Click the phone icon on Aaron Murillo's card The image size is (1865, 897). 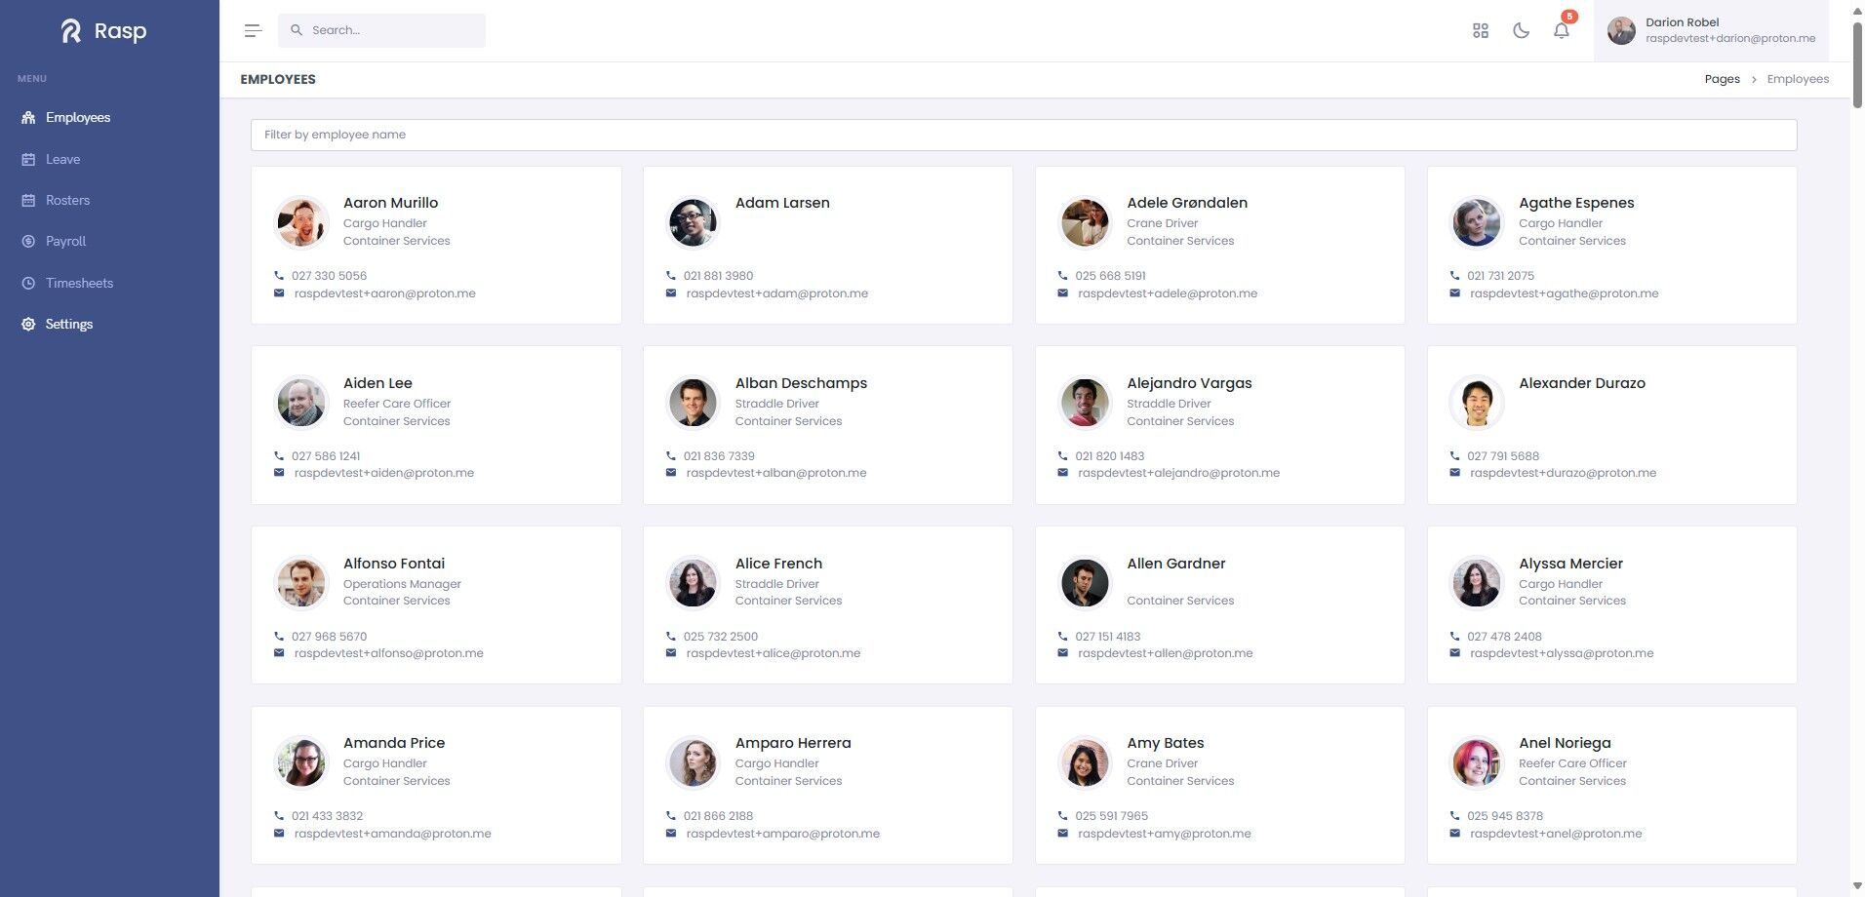coord(279,276)
